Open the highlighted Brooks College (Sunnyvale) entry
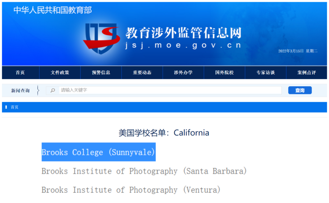 tap(98, 152)
